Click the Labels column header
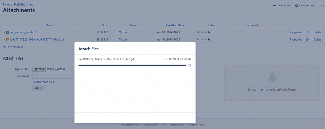The height and width of the screenshot is (129, 325). (x=212, y=25)
